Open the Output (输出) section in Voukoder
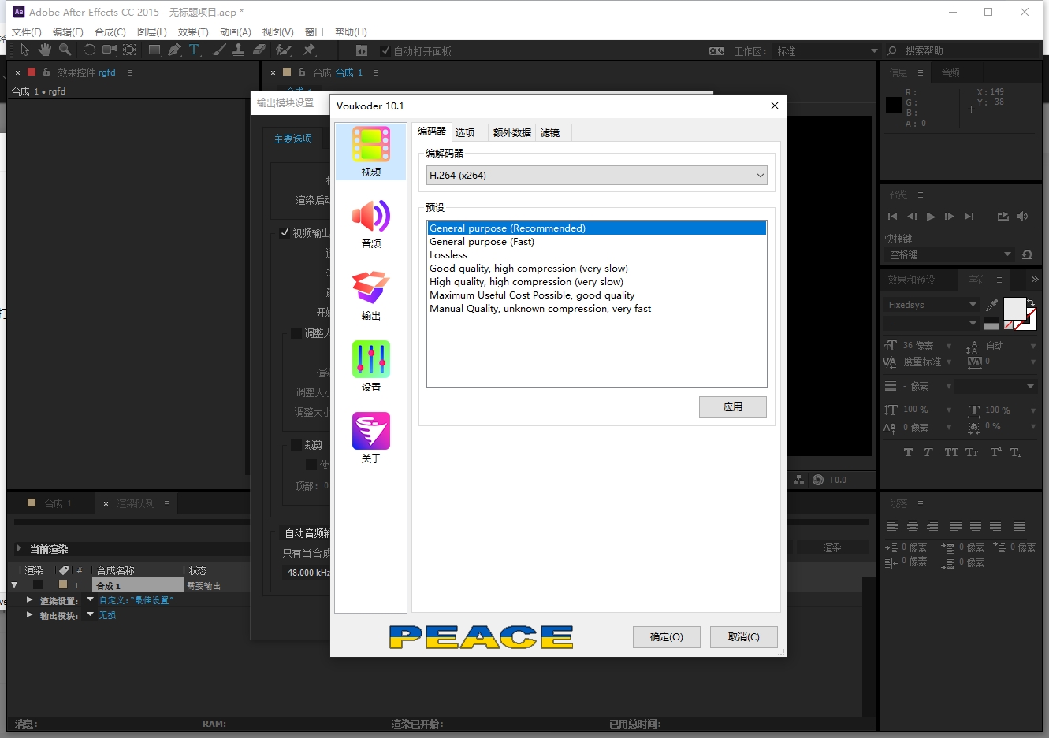 coord(371,295)
